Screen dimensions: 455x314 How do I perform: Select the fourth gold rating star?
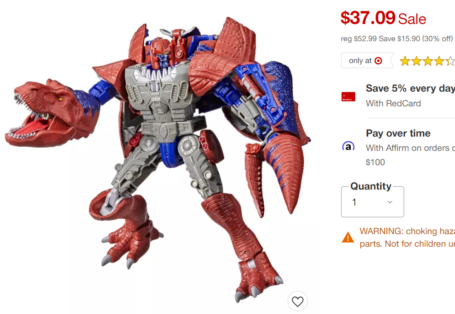pyautogui.click(x=439, y=61)
